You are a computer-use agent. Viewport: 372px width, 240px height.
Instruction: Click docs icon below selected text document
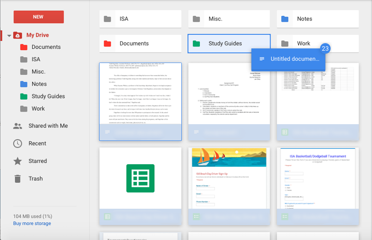click(107, 132)
